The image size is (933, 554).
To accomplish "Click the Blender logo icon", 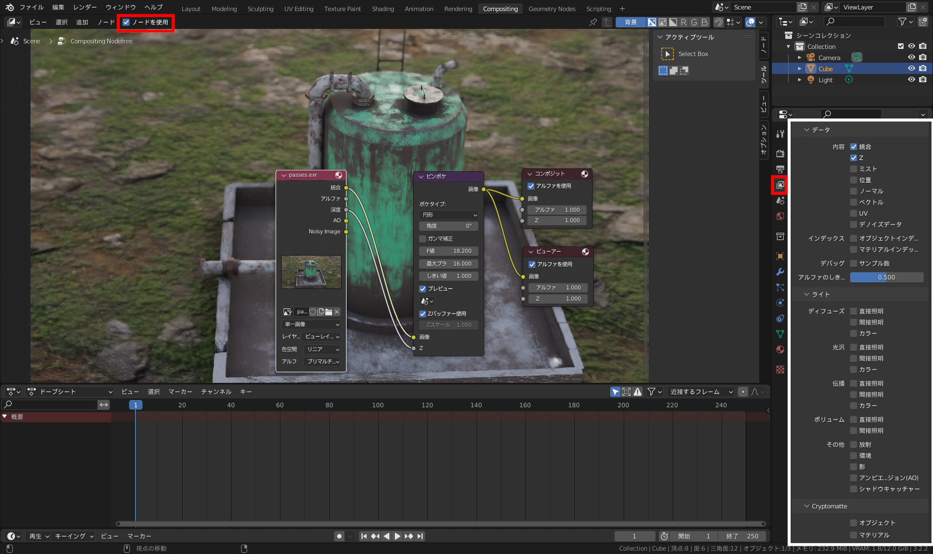I will [x=9, y=7].
